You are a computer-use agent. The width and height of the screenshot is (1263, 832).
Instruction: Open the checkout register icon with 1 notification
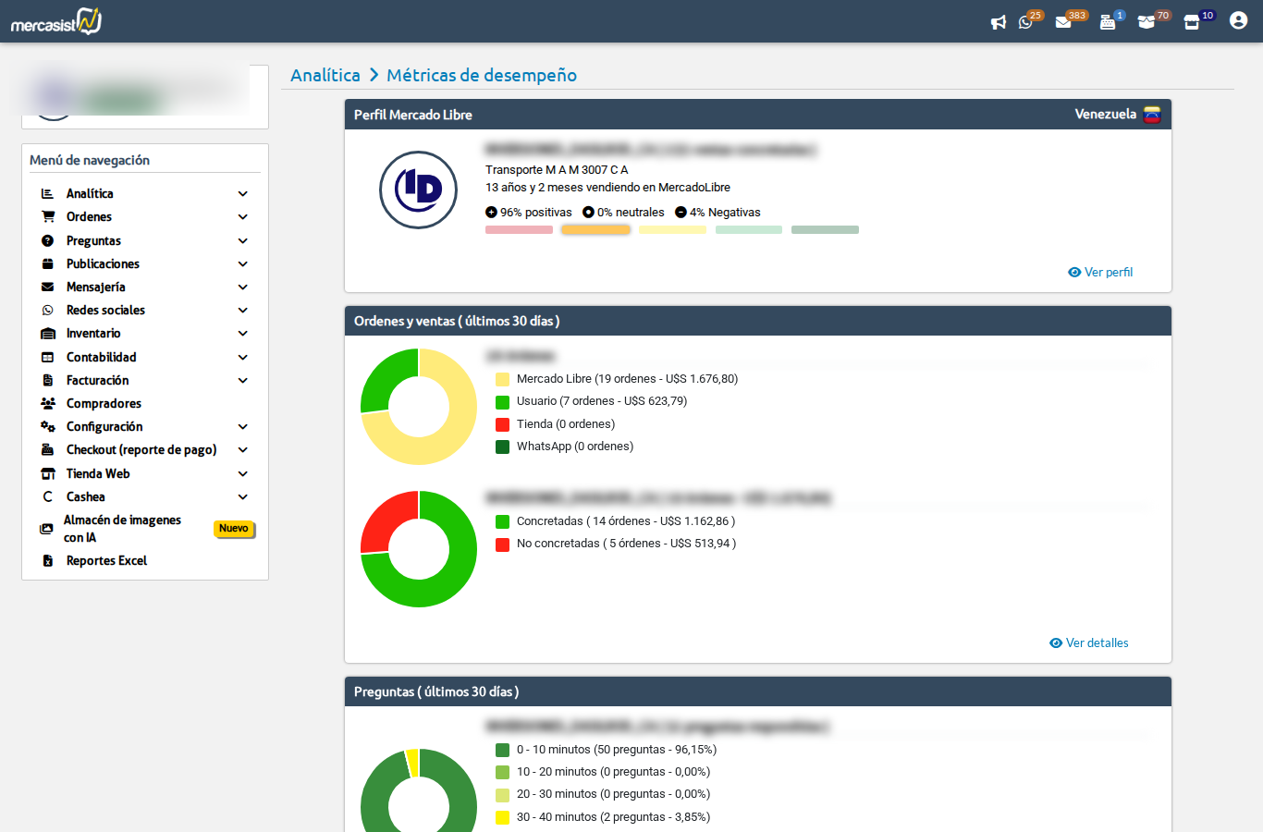tap(1109, 21)
